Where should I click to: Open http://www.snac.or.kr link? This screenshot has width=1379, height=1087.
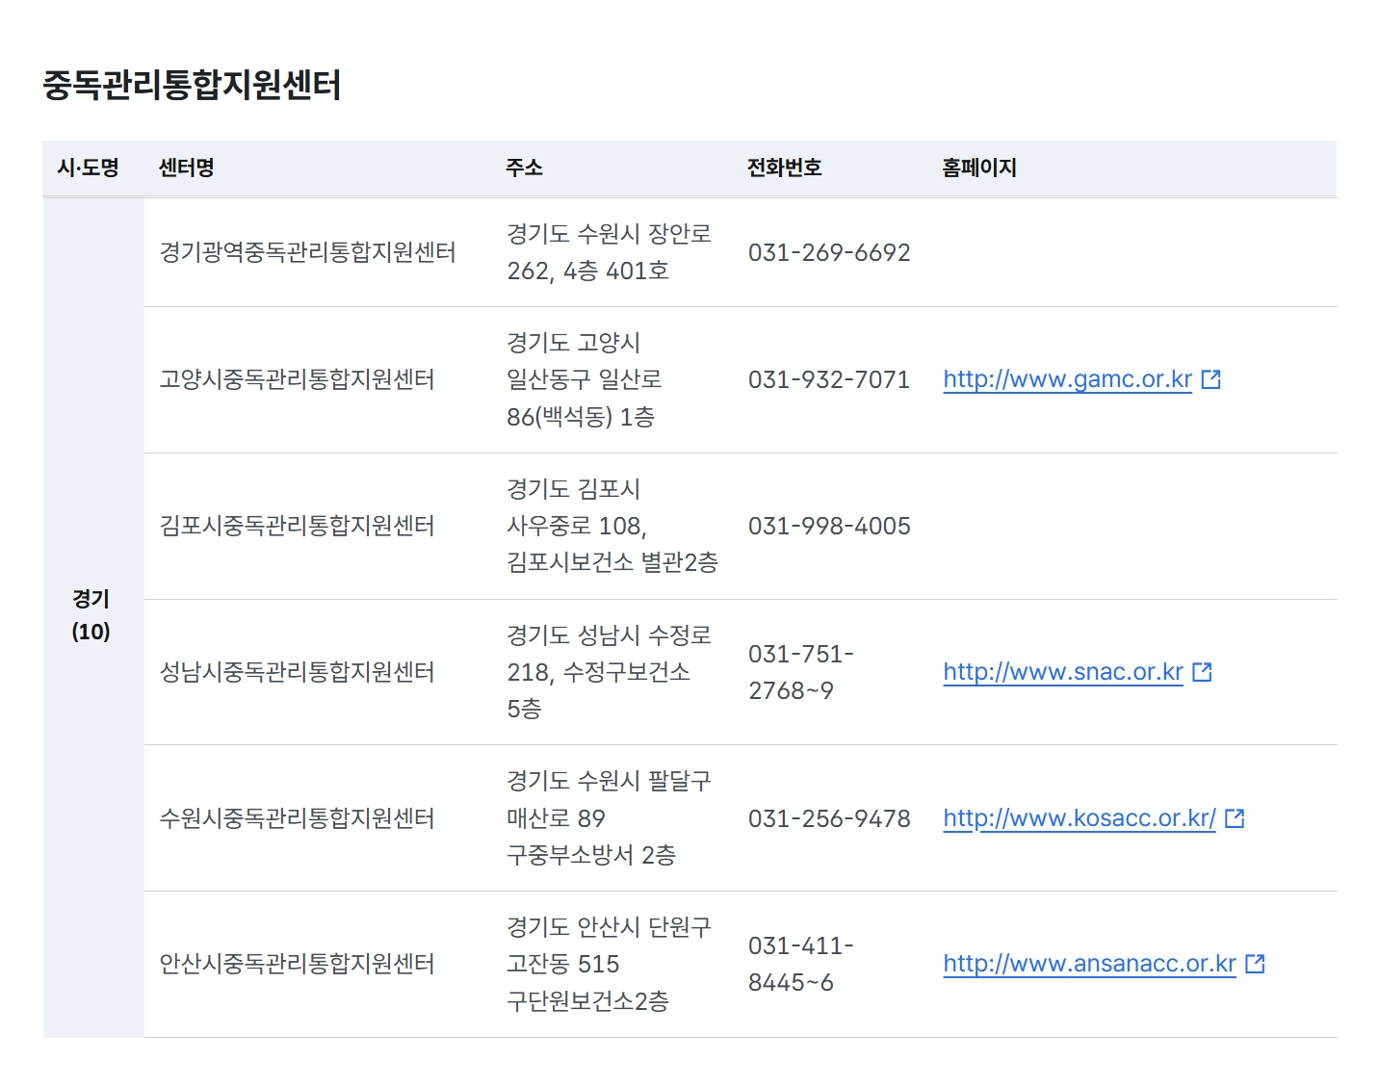coord(1062,671)
